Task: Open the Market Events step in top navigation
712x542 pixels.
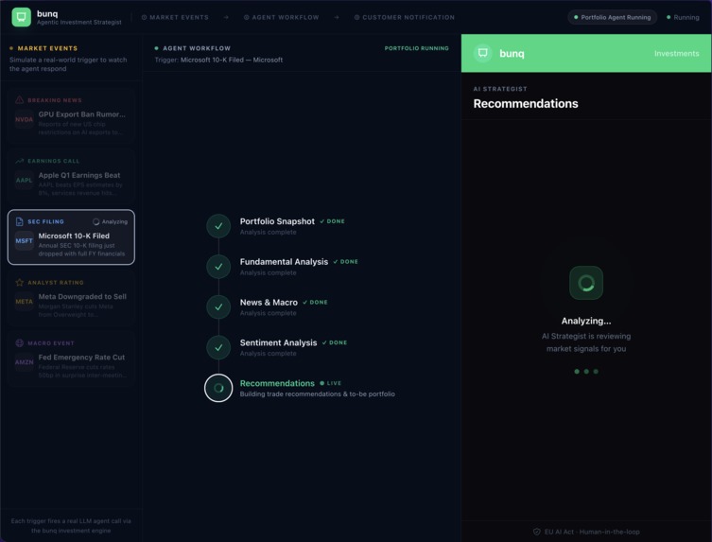Action: click(x=175, y=17)
